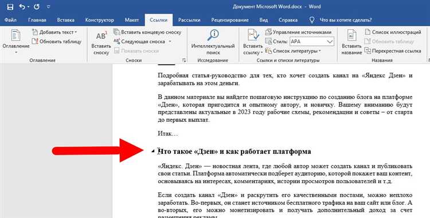This screenshot has width=430, height=218.
Task: Go to Следующая сноска
Action: pos(139,42)
